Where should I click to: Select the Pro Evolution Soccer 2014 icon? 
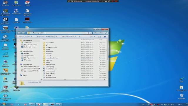[x=5, y=29]
